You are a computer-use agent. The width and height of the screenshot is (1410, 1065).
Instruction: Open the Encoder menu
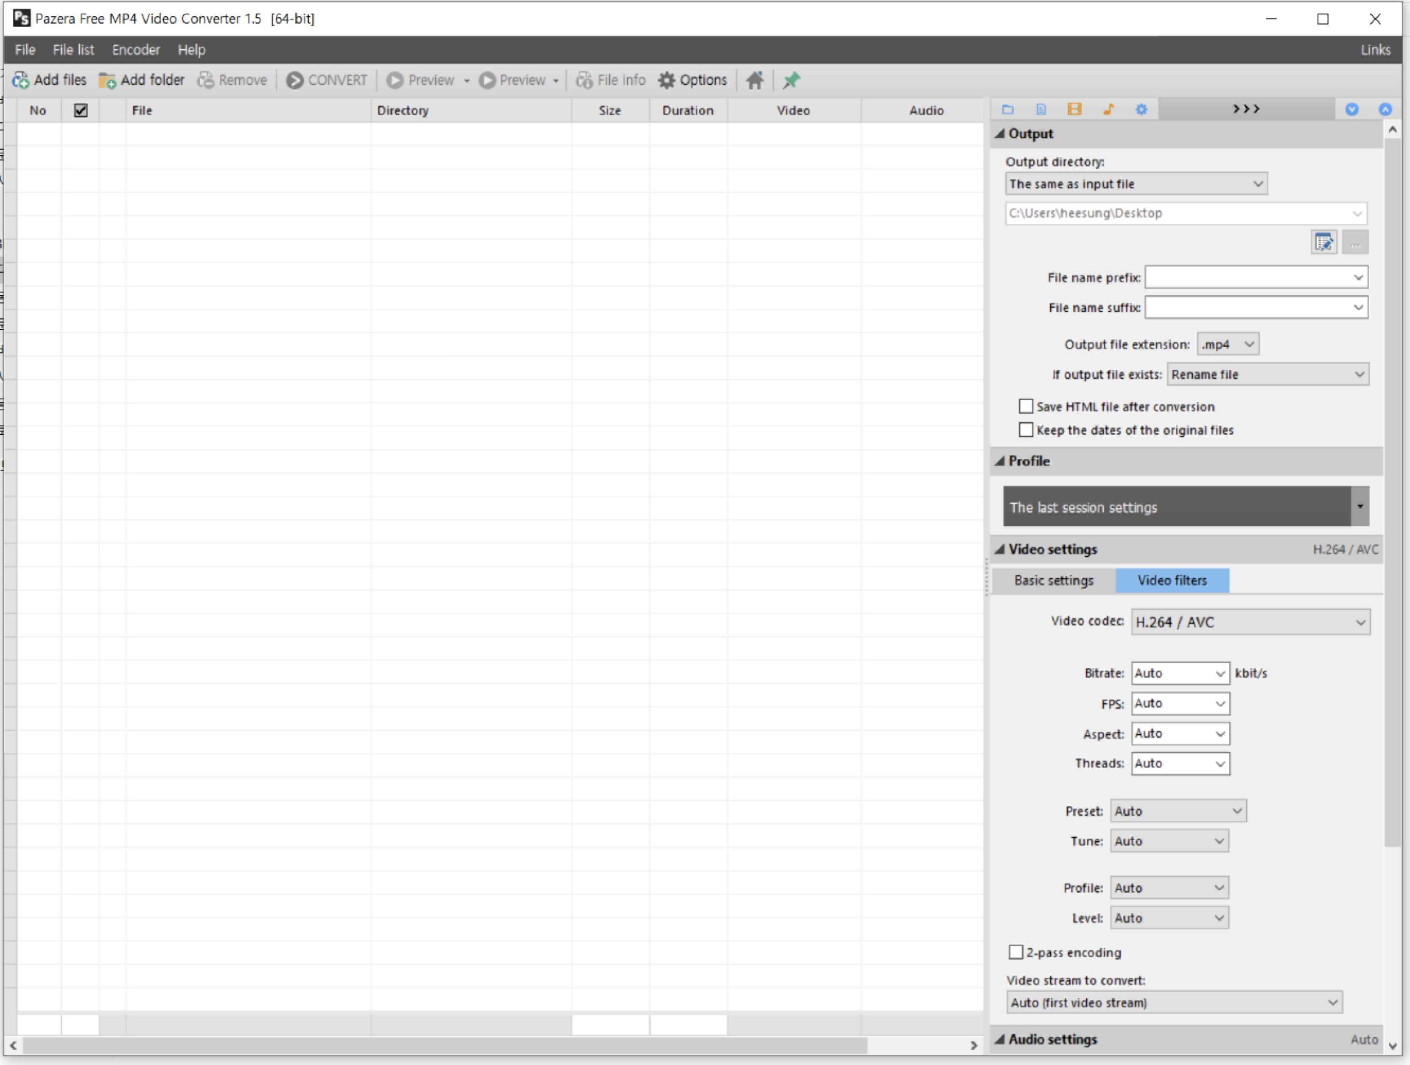pyautogui.click(x=136, y=50)
